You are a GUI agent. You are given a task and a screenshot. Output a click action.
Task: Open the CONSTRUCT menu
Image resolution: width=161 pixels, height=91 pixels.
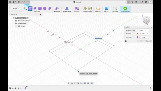88,12
